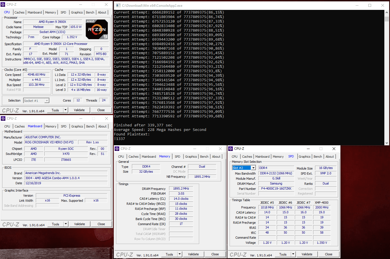Maximize the ConsoleApp2.exe console window
The image size is (390, 259).
(370, 5)
